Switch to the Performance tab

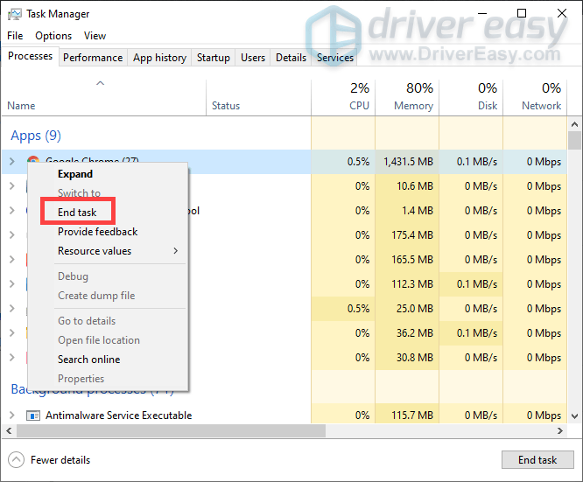tap(93, 58)
